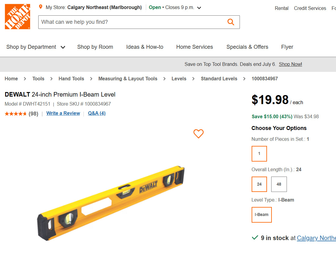
Task: Expand the Shop by Department menu
Action: 36,47
